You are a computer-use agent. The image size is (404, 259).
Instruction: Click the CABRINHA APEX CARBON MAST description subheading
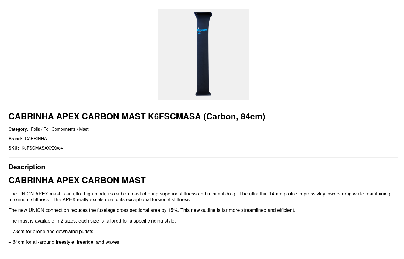[77, 180]
